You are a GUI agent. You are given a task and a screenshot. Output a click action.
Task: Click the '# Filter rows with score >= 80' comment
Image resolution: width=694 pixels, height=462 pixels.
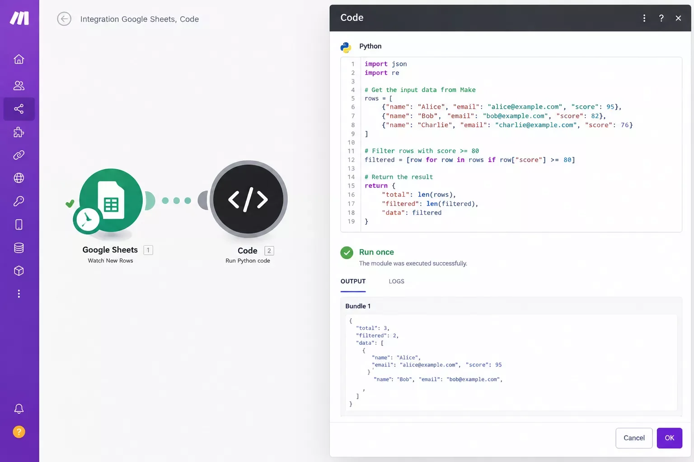pyautogui.click(x=422, y=151)
